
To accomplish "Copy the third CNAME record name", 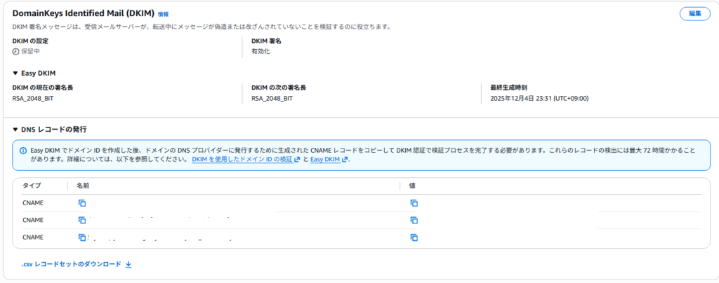I will pyautogui.click(x=82, y=237).
